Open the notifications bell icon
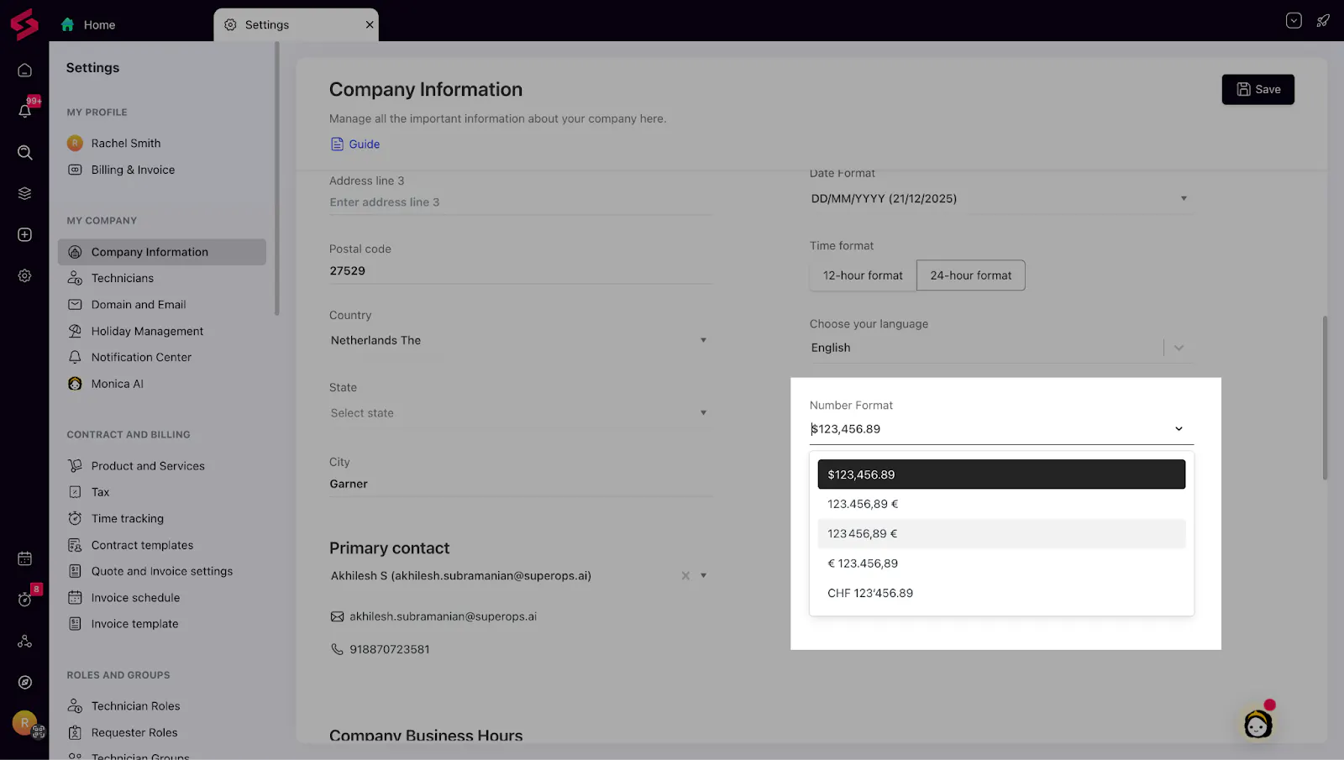 click(x=25, y=111)
